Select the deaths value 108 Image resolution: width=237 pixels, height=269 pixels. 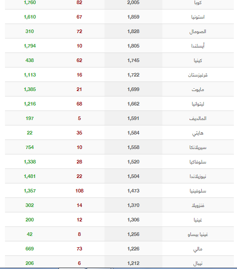click(79, 191)
